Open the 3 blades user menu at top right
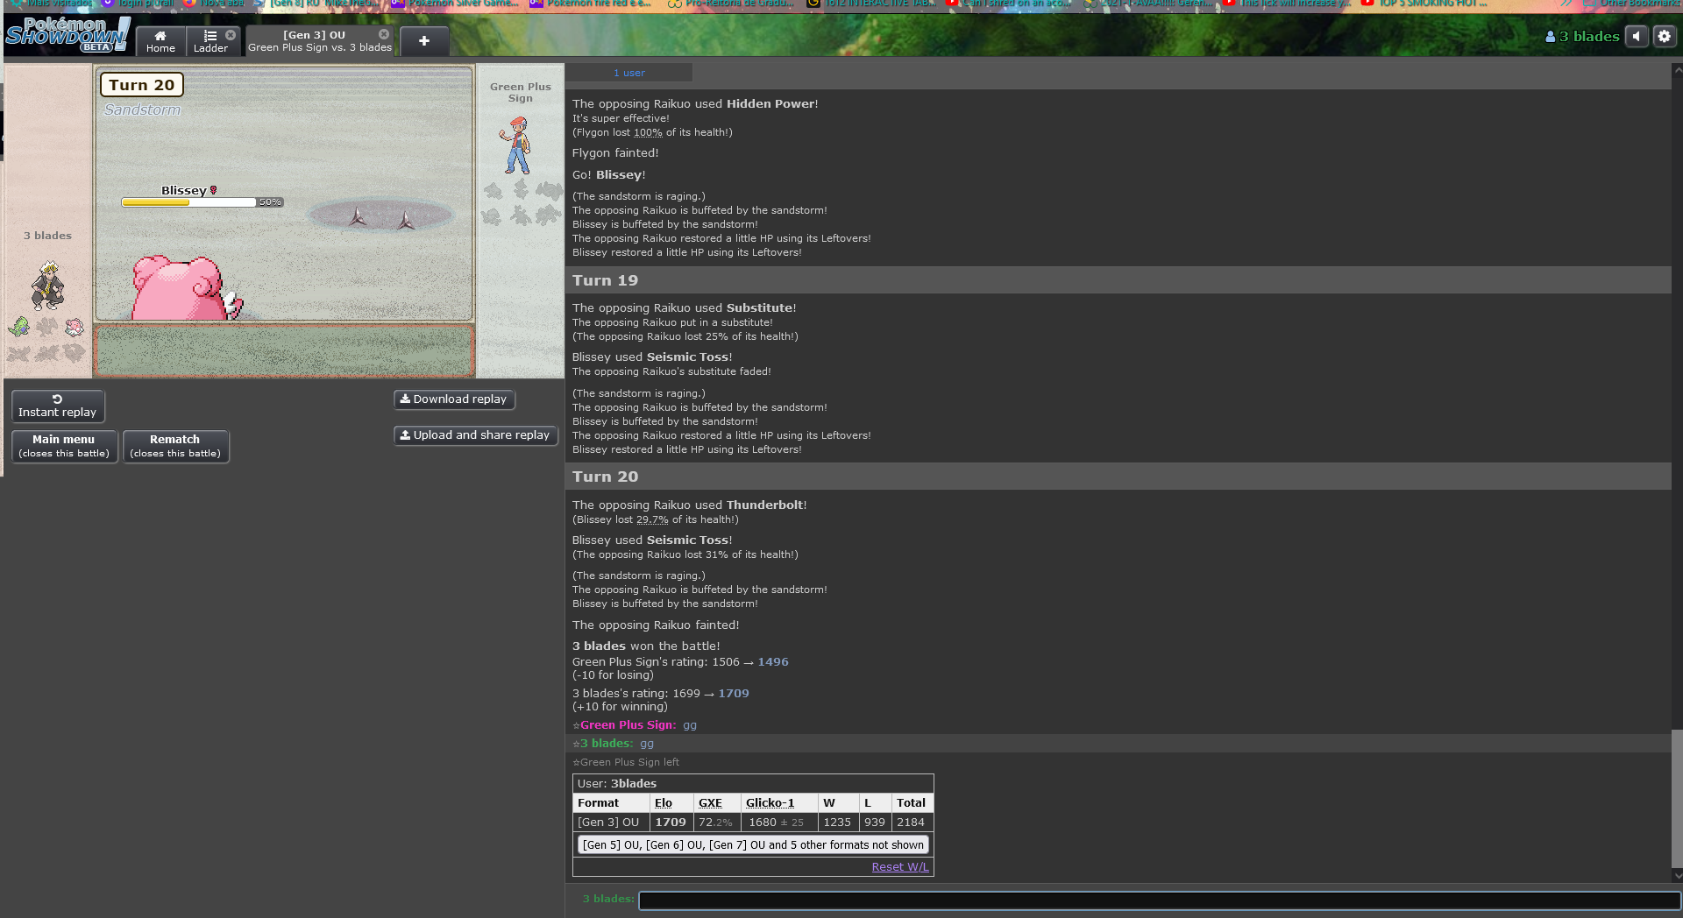This screenshot has height=918, width=1683. point(1582,37)
